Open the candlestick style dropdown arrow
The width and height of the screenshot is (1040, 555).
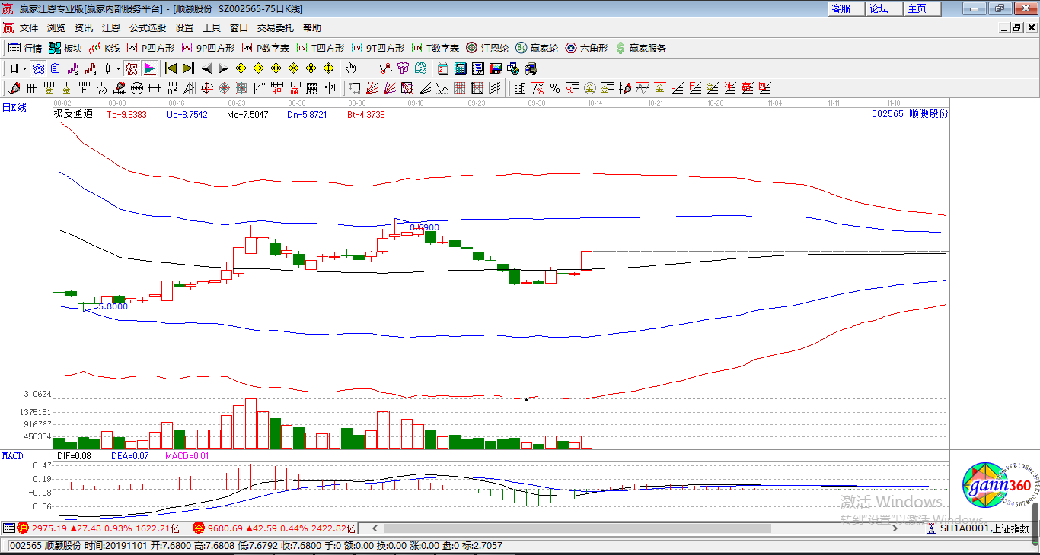click(x=118, y=68)
